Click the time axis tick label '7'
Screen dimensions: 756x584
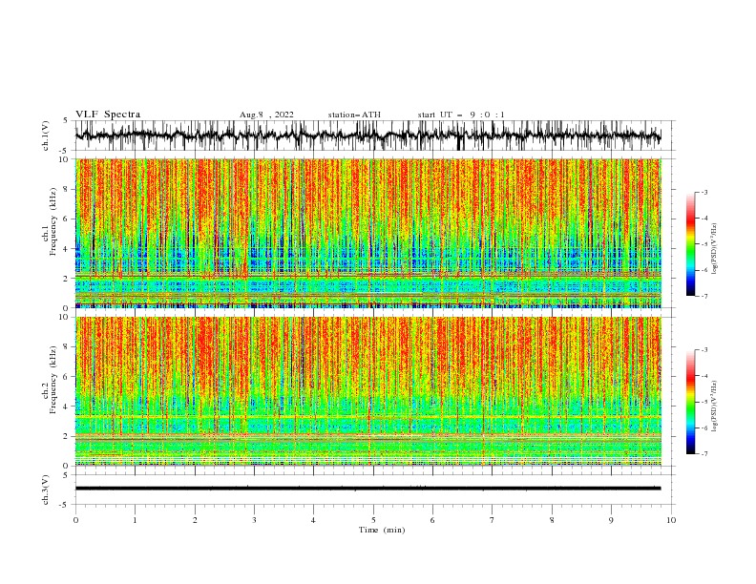click(x=493, y=520)
